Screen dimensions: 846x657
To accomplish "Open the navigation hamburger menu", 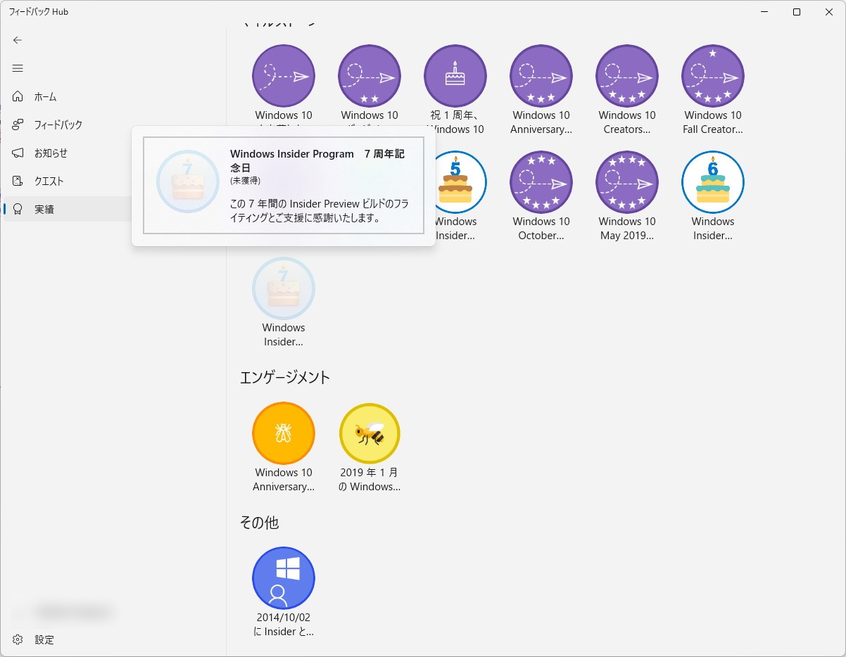I will click(18, 68).
